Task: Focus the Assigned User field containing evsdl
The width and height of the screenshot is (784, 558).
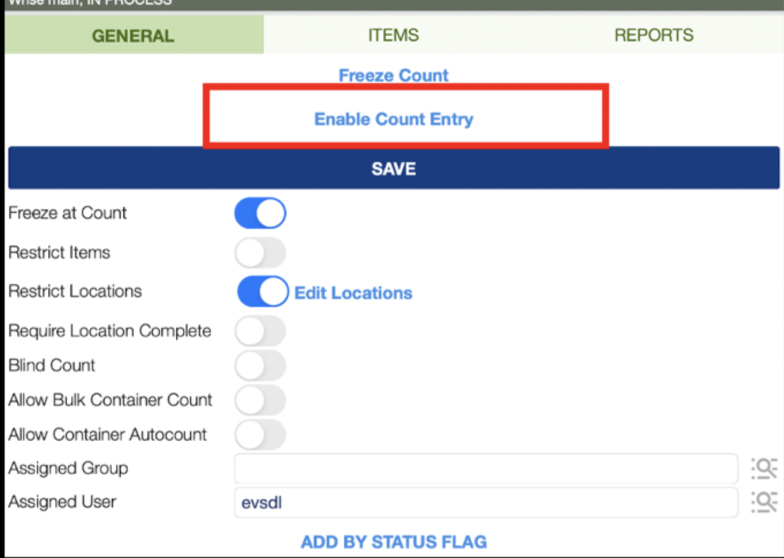Action: (486, 502)
